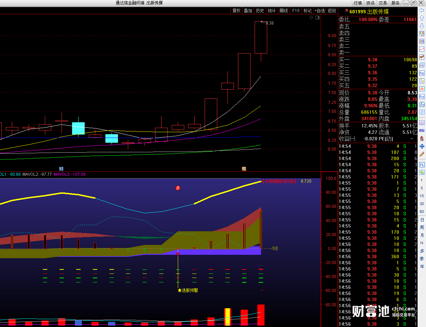Select the monthly 月 period
This screenshot has height=327, width=426.
point(422,235)
